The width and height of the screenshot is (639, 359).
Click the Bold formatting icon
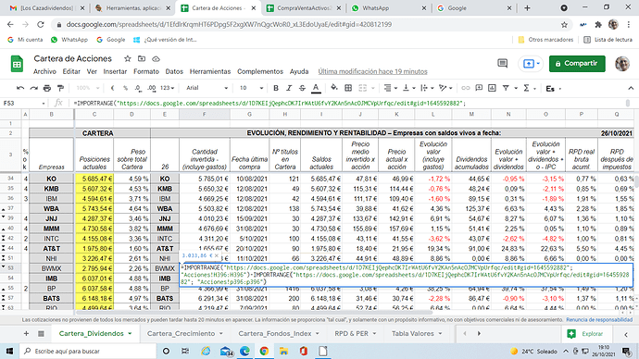(276, 88)
